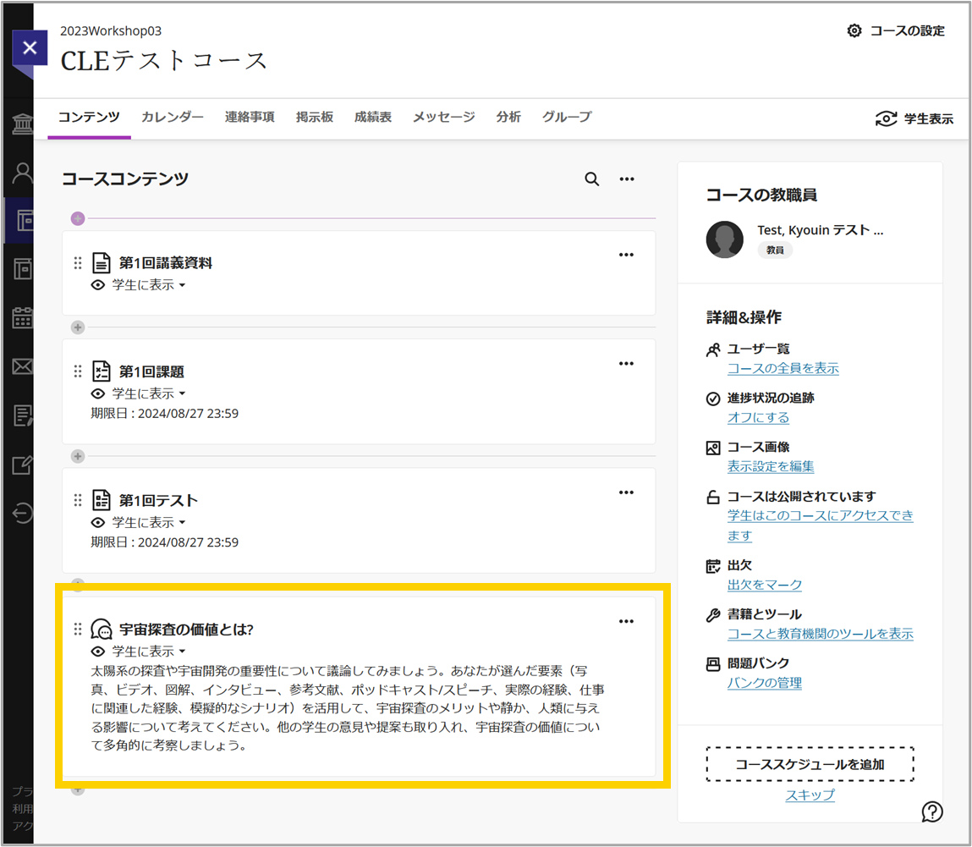
Task: Click the eye visibility icon for 第1回課題
Action: click(x=98, y=393)
